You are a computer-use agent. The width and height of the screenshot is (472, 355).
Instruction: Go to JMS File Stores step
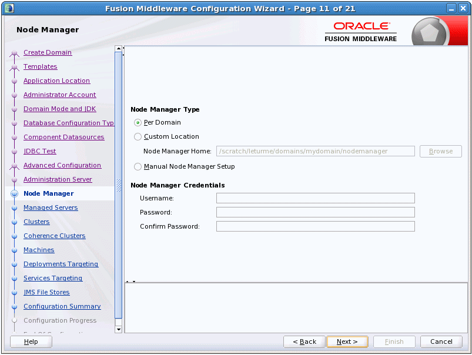click(46, 292)
